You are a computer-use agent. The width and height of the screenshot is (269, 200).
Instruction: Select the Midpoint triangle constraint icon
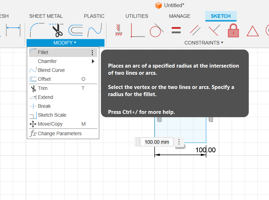pos(253,31)
